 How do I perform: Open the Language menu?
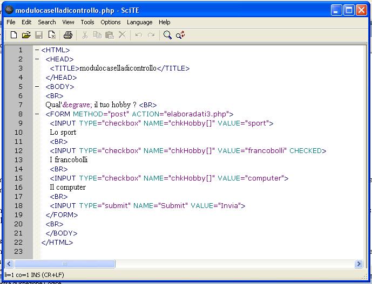[139, 22]
